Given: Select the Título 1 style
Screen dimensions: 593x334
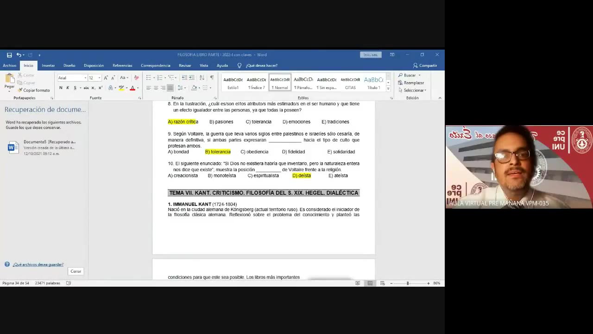Looking at the screenshot, I should (x=373, y=83).
